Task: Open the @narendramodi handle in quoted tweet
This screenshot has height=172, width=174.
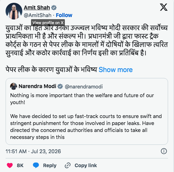Action: (x=84, y=87)
